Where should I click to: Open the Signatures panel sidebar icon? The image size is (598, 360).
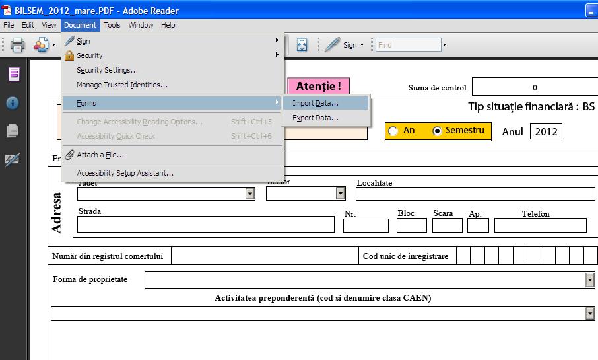point(13,159)
